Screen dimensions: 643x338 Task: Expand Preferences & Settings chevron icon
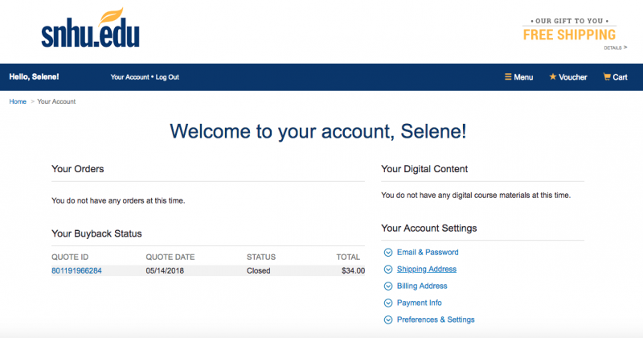[388, 320]
